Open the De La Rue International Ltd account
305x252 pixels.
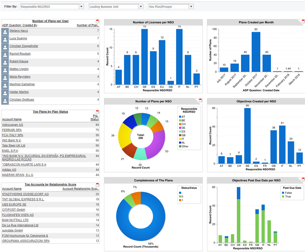pyautogui.click(x=20, y=225)
